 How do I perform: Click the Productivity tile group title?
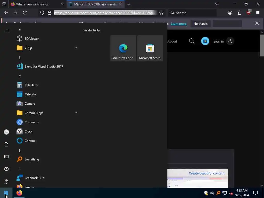(x=92, y=30)
